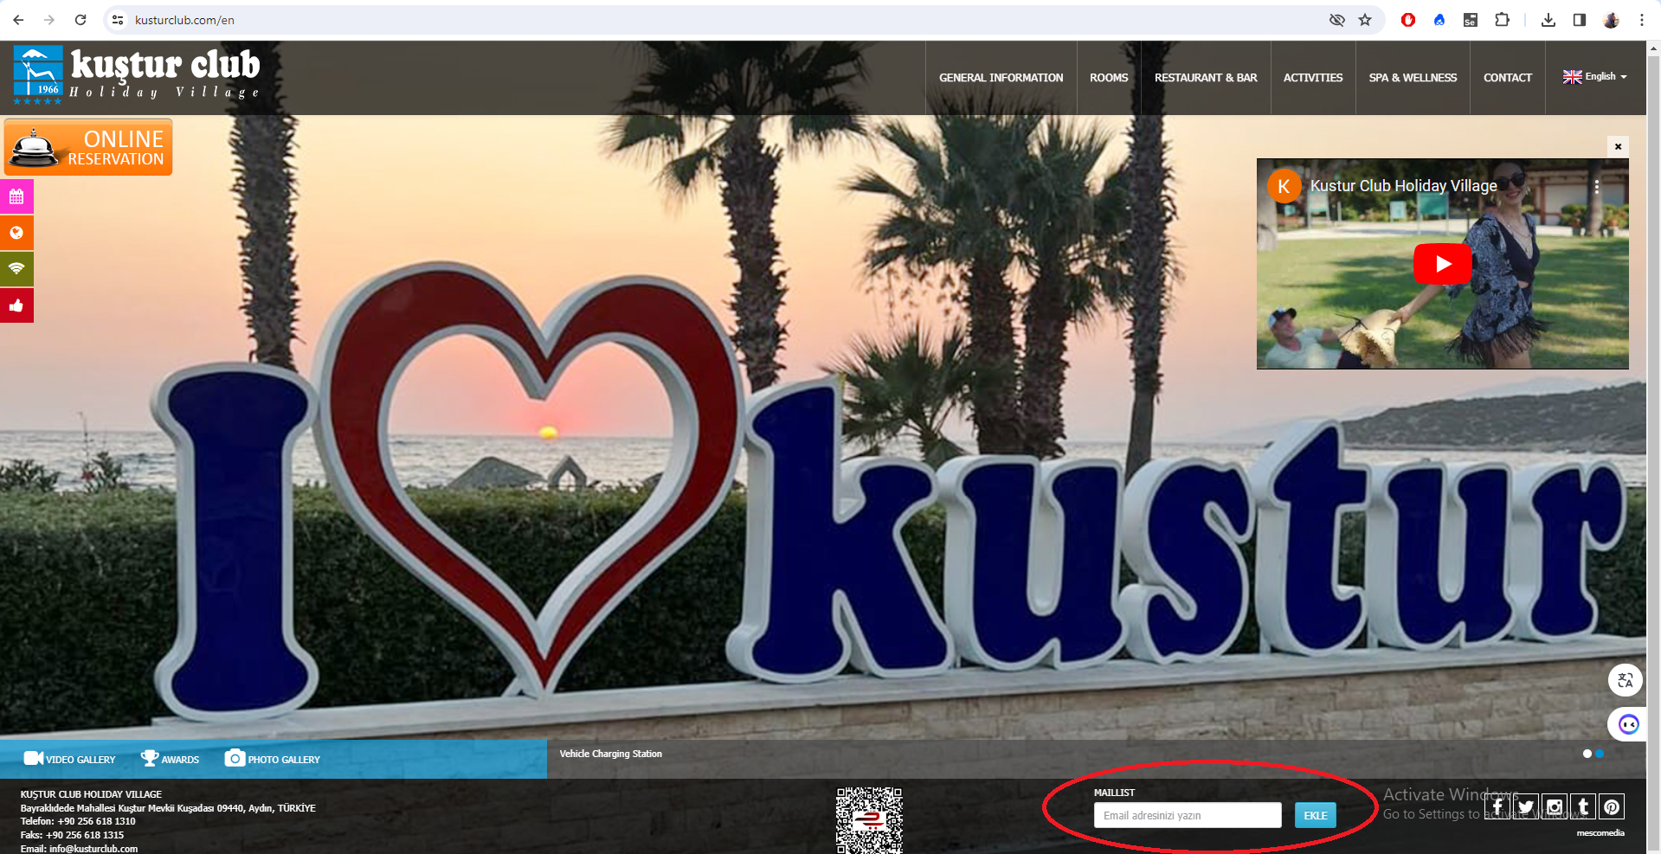Click the QR code in footer
The width and height of the screenshot is (1661, 854).
[x=869, y=820]
